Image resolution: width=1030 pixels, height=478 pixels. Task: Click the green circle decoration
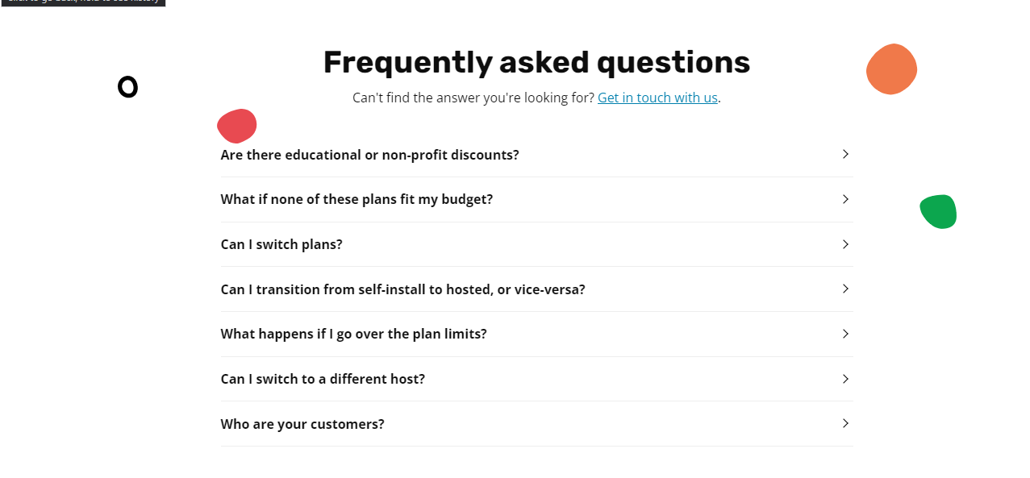point(938,212)
